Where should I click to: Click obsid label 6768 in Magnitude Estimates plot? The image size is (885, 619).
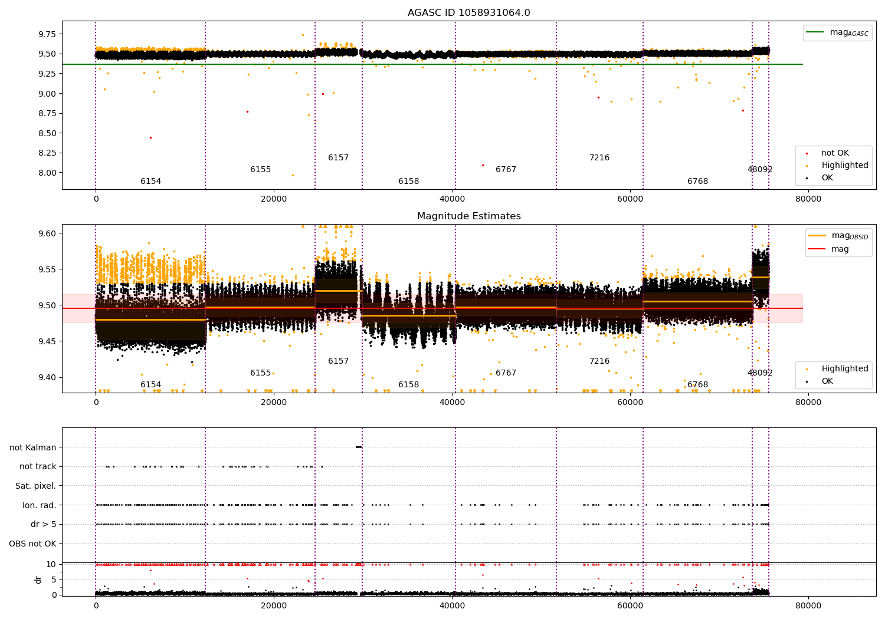pos(697,385)
